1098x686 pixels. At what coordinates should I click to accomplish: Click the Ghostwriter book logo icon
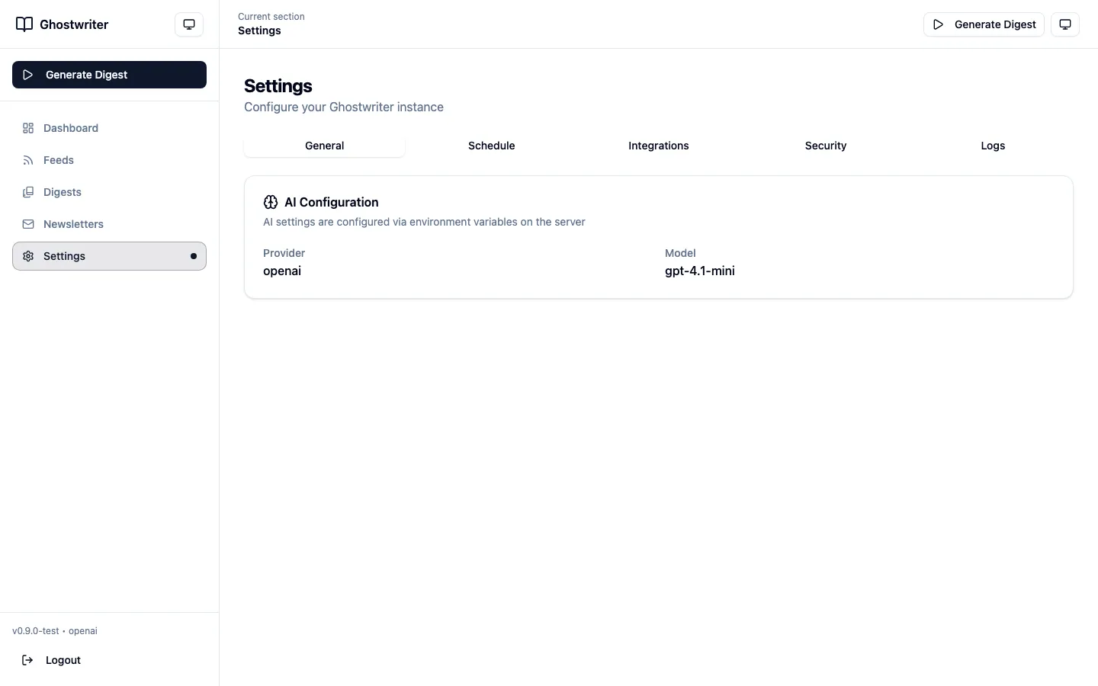[x=23, y=24]
